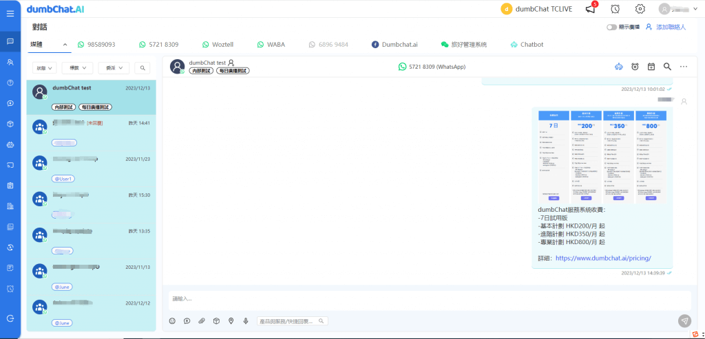
Task: Switch to the 6896 9484 channel tab
Action: point(328,45)
